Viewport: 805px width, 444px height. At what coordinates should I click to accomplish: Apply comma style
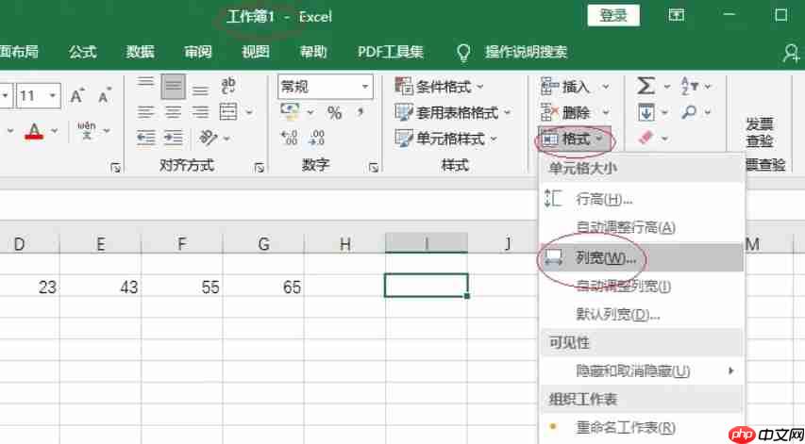[x=361, y=111]
